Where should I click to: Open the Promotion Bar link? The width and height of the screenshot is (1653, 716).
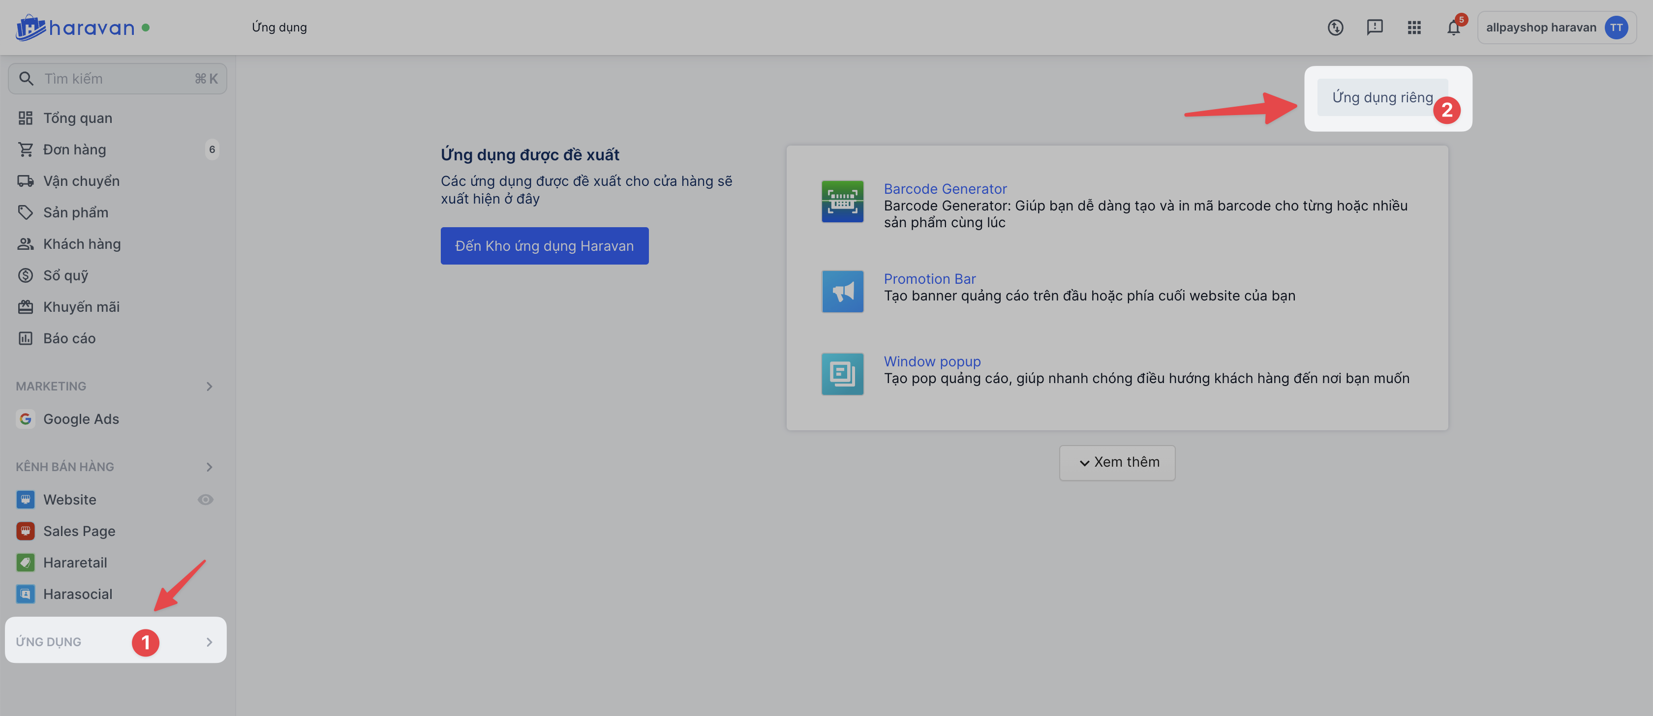(929, 279)
